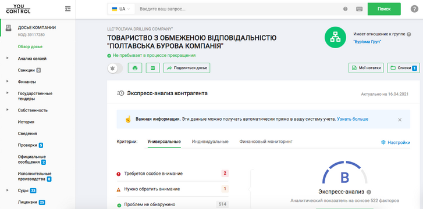Click the orange badge showing 1
The height and width of the screenshot is (209, 423).
225,189
